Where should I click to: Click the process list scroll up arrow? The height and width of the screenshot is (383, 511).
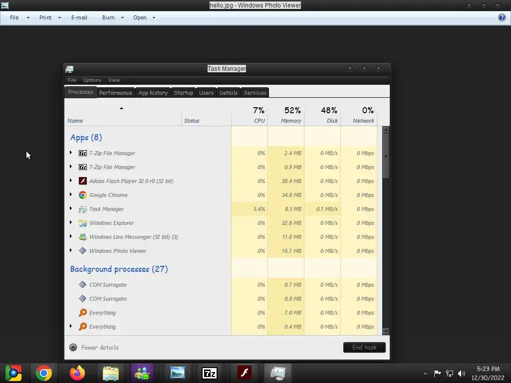pos(386,130)
